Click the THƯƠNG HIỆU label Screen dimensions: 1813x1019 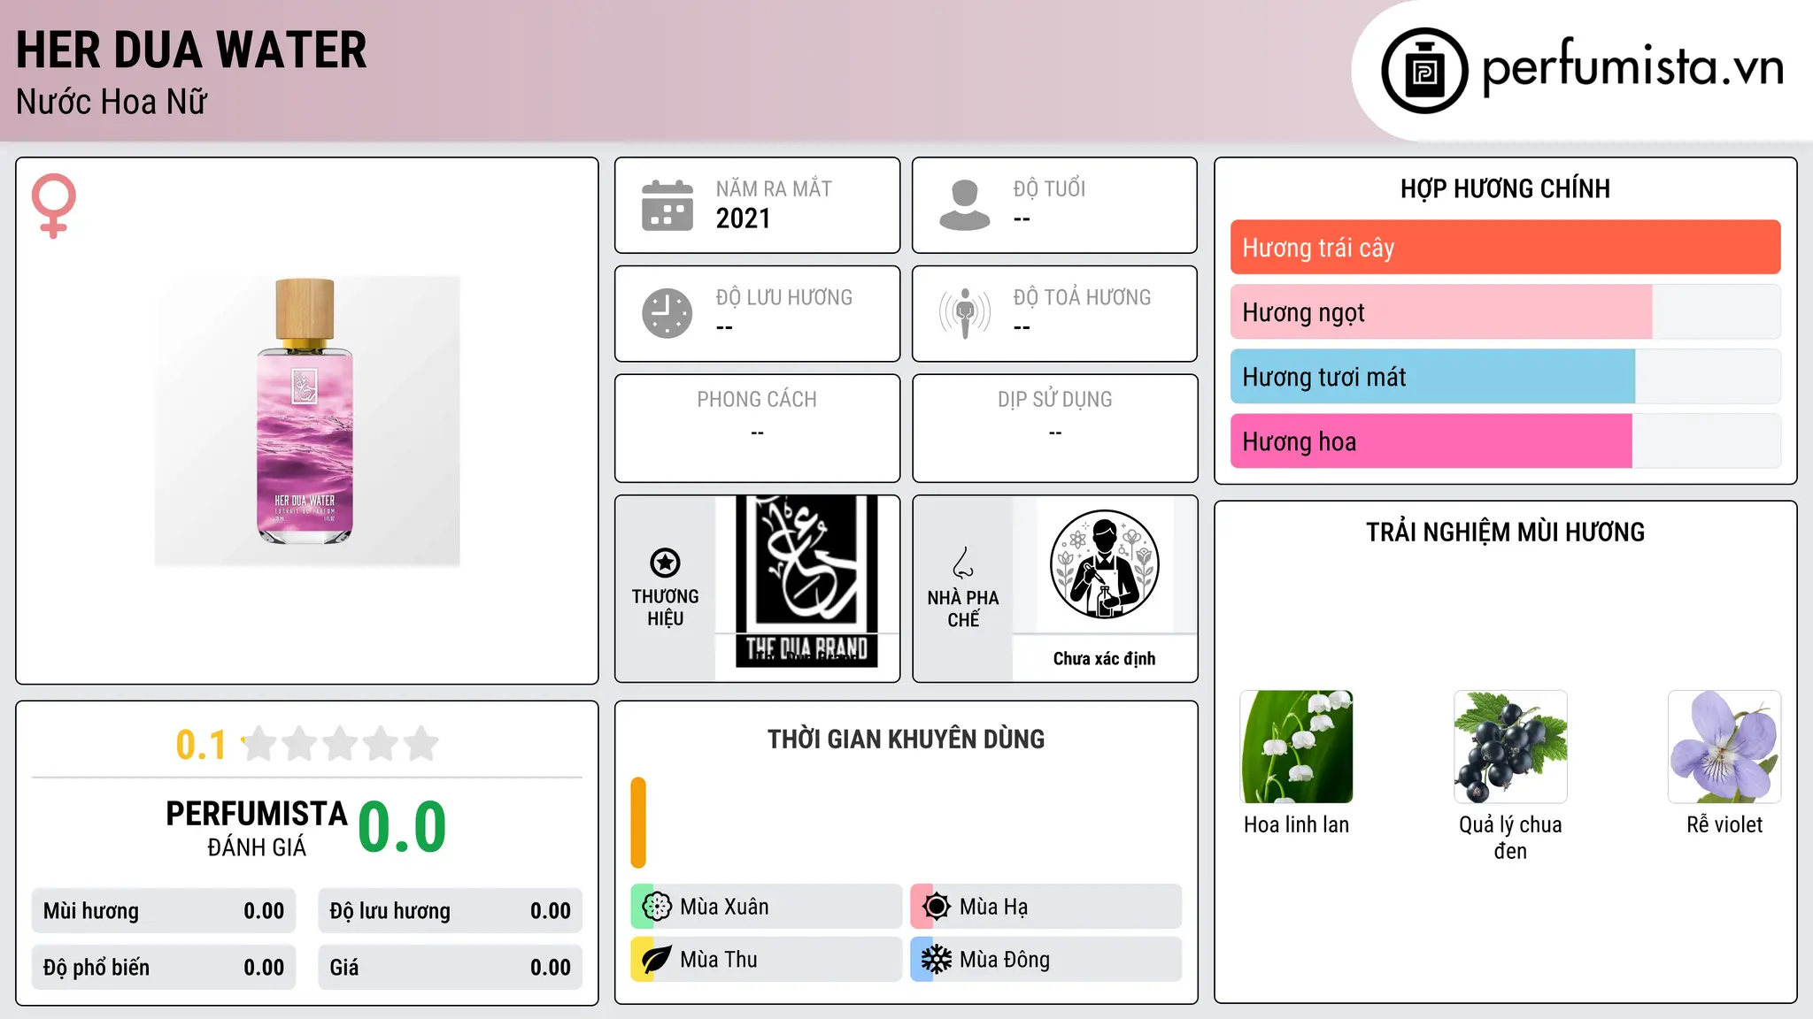tap(665, 608)
